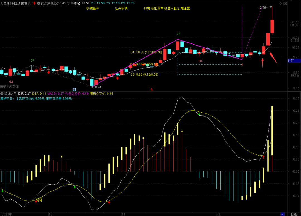Select the 机械基件 sector tag

pyautogui.click(x=93, y=8)
